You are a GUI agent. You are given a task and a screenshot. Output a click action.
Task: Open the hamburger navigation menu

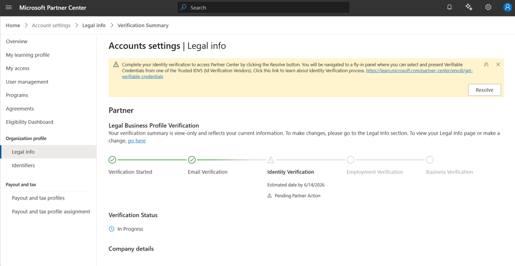click(x=9, y=7)
